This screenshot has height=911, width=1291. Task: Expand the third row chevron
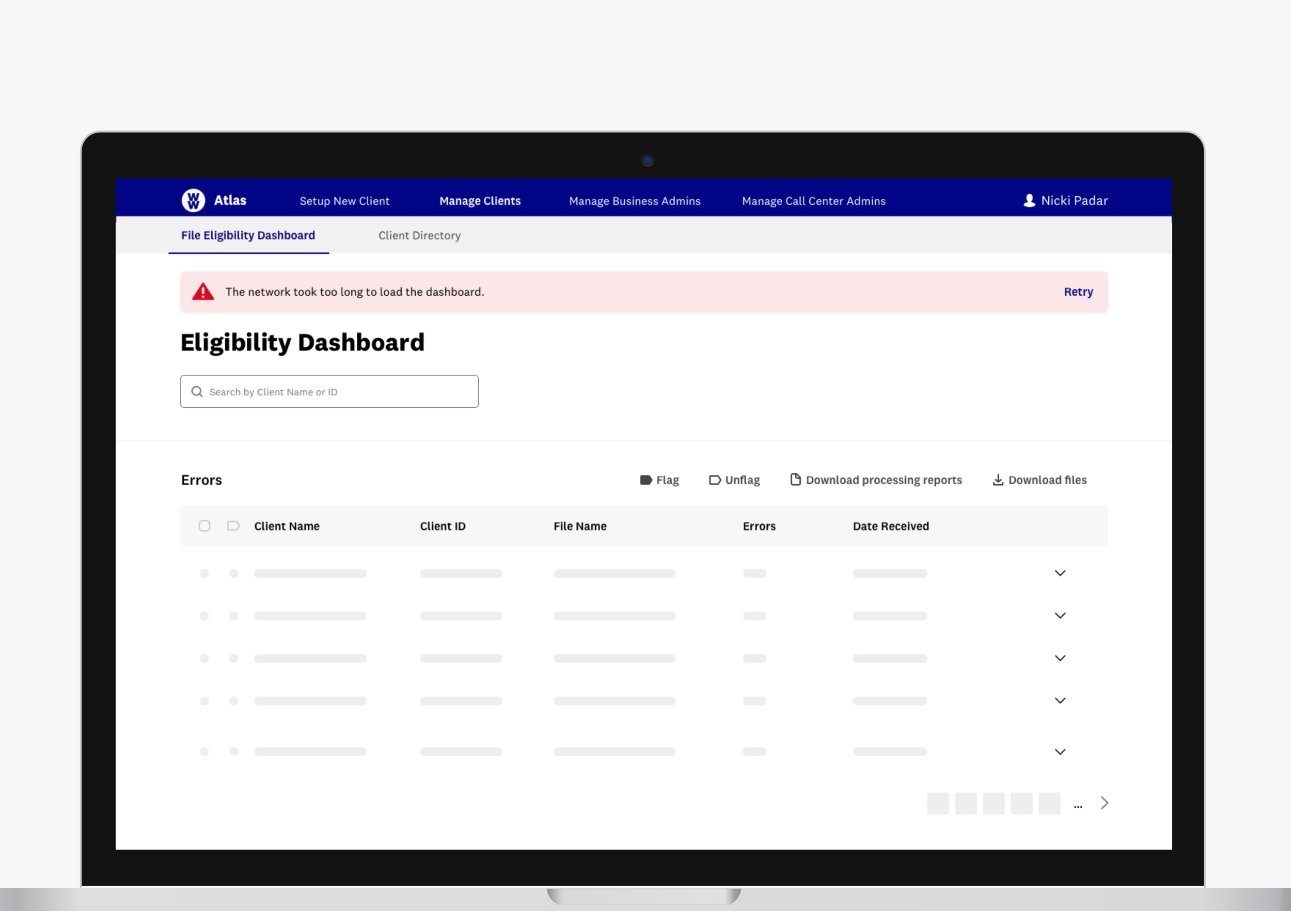pyautogui.click(x=1060, y=658)
